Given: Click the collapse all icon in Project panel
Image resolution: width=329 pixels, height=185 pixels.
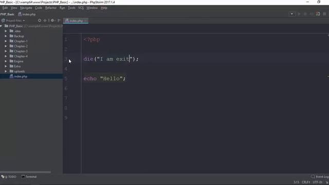Looking at the screenshot, I should point(45,21).
